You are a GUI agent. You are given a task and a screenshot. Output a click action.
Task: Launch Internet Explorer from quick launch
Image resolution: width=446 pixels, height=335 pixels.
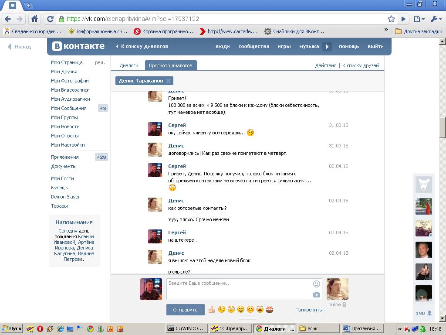coord(60,329)
